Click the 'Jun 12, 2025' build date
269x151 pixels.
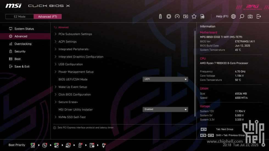242,46
